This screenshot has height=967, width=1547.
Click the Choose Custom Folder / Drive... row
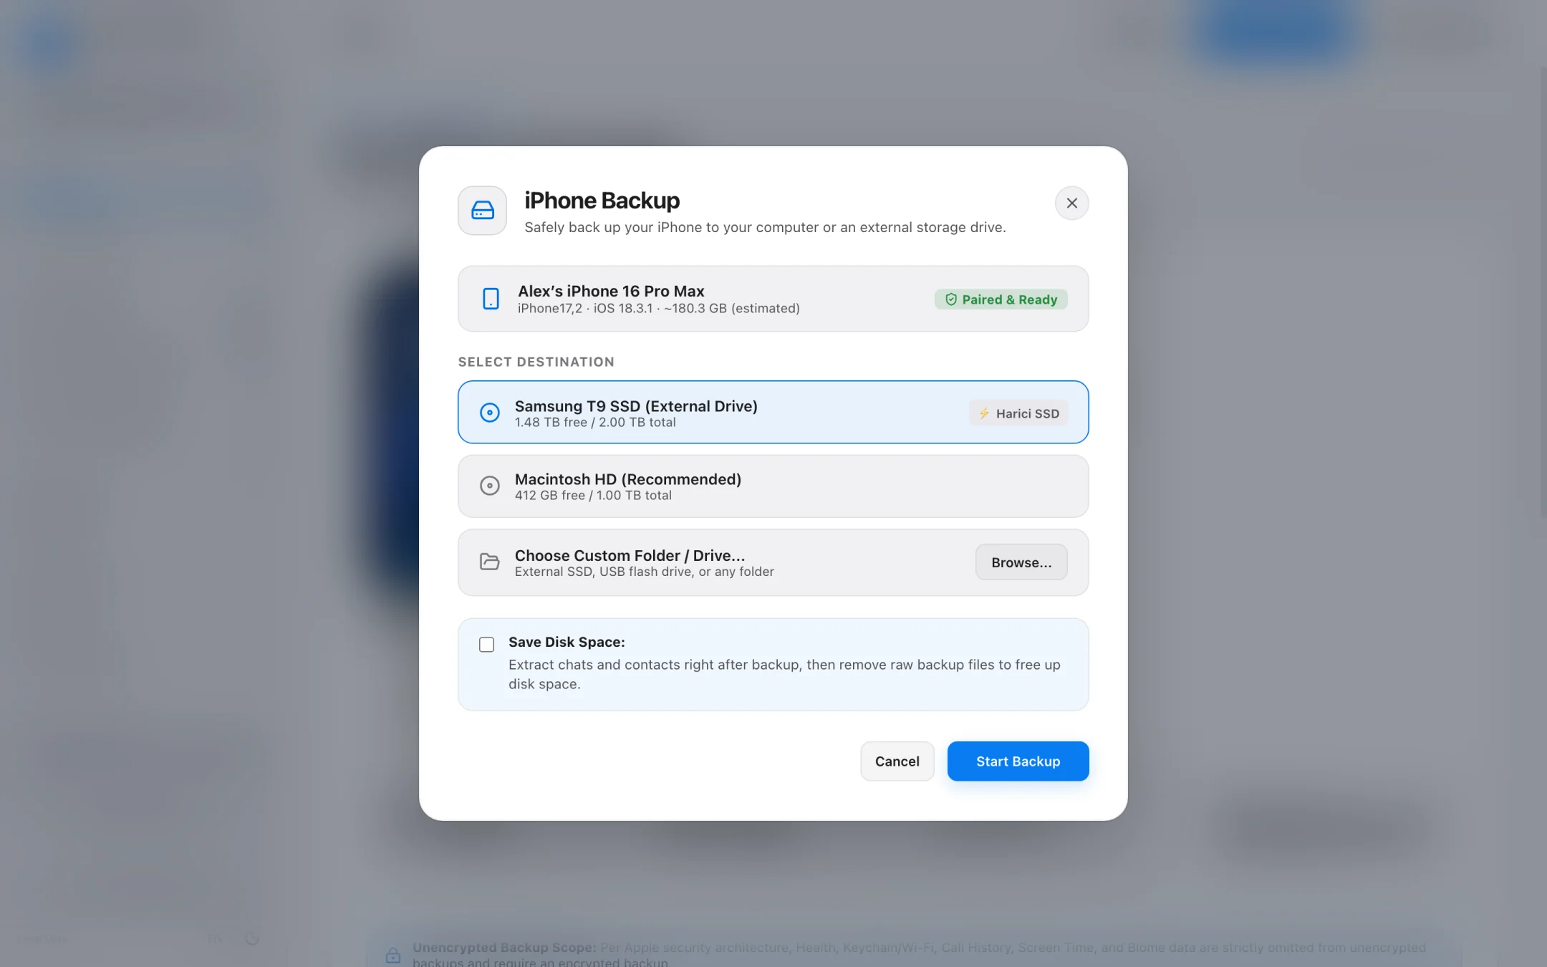click(773, 562)
